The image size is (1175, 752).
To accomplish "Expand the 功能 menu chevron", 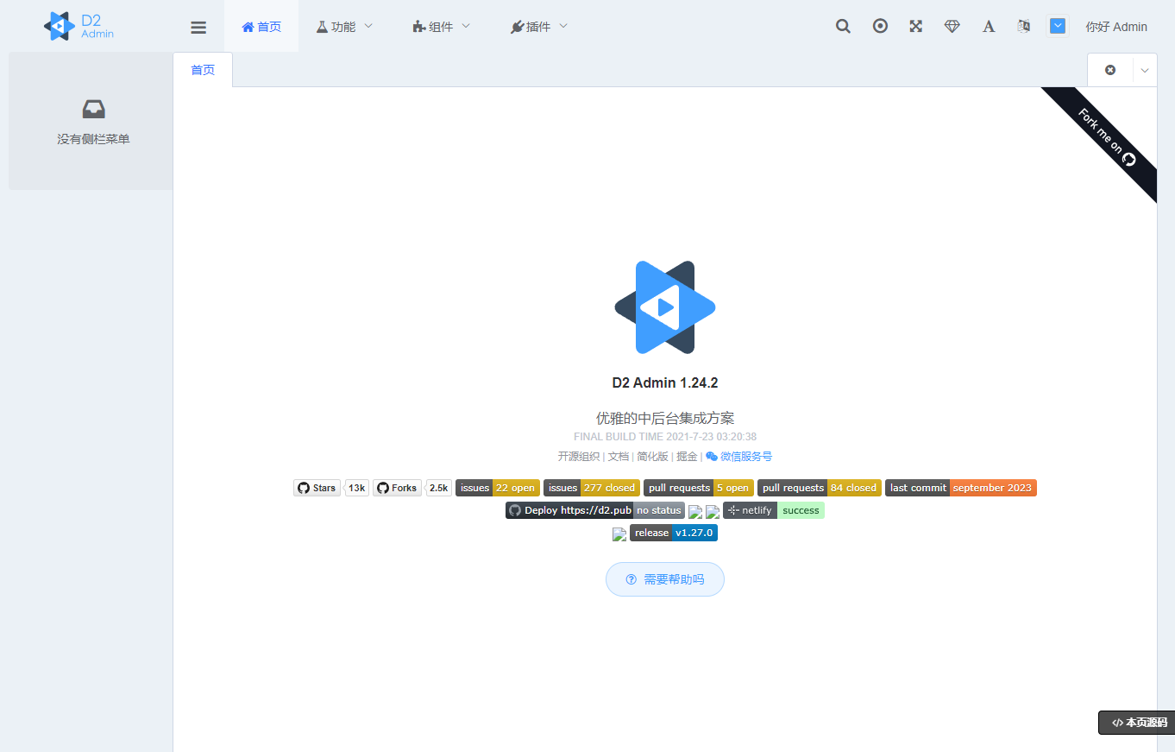I will click(368, 26).
